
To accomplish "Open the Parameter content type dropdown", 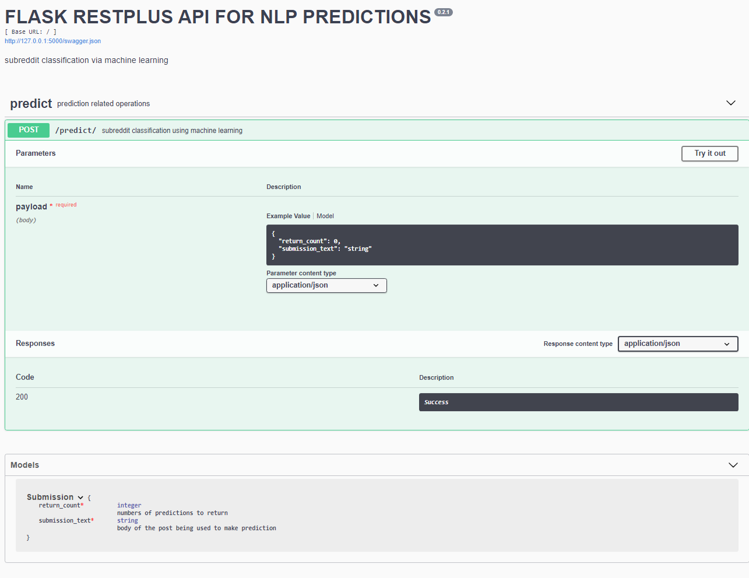I will (326, 285).
